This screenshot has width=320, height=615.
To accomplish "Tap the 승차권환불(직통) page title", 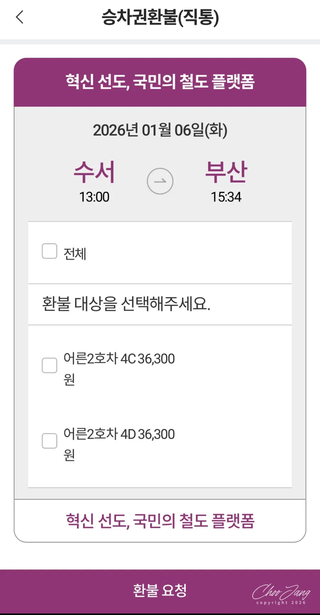I will pyautogui.click(x=160, y=17).
